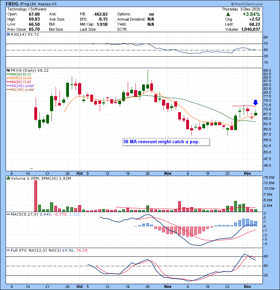Select the High value 69.83
The height and width of the screenshot is (290, 280).
tap(34, 19)
